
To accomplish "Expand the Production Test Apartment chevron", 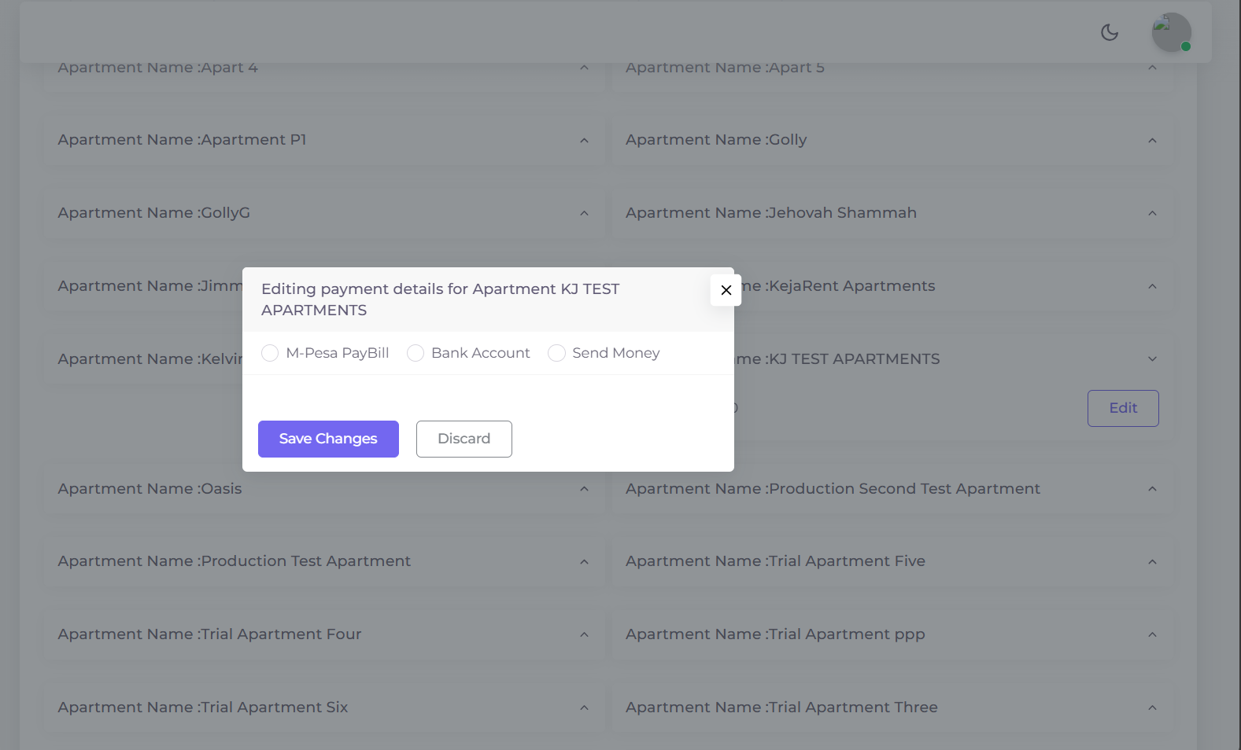I will [x=584, y=561].
